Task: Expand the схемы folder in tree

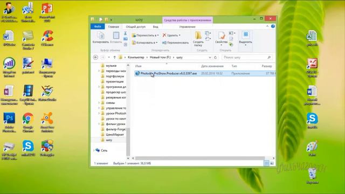Action: pyautogui.click(x=99, y=103)
